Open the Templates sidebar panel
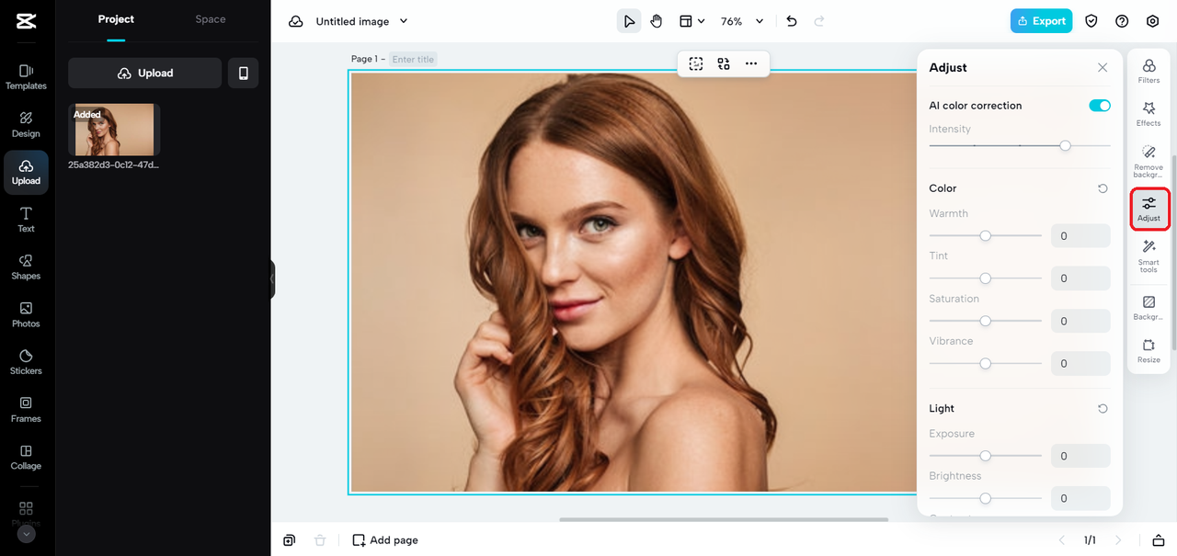 pyautogui.click(x=26, y=77)
